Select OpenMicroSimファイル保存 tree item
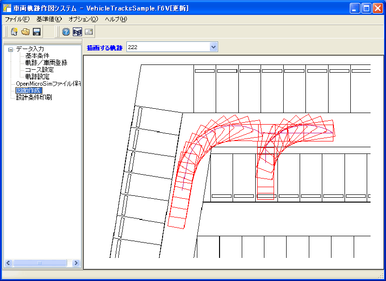The height and width of the screenshot is (281, 386). coord(48,84)
